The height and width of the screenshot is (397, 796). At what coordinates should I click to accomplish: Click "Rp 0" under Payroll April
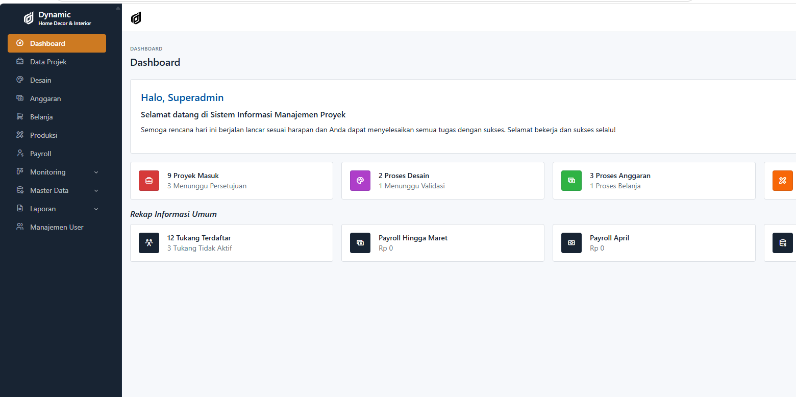[x=597, y=248]
